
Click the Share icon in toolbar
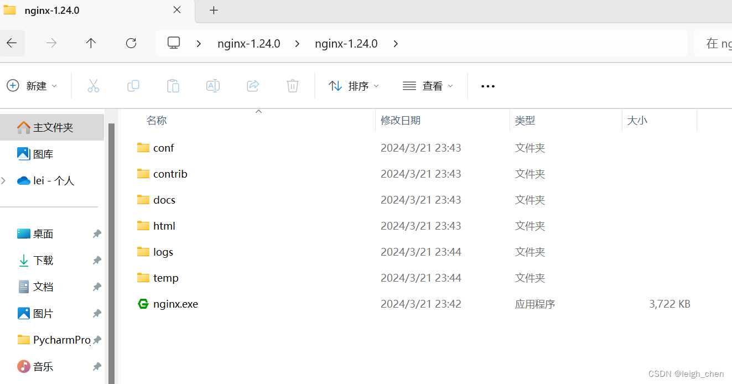click(253, 86)
